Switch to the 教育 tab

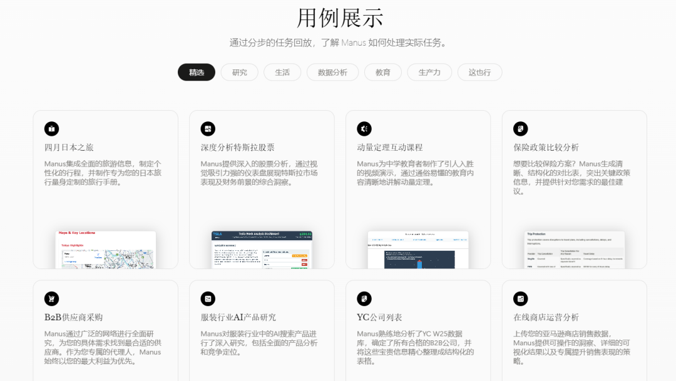point(383,72)
